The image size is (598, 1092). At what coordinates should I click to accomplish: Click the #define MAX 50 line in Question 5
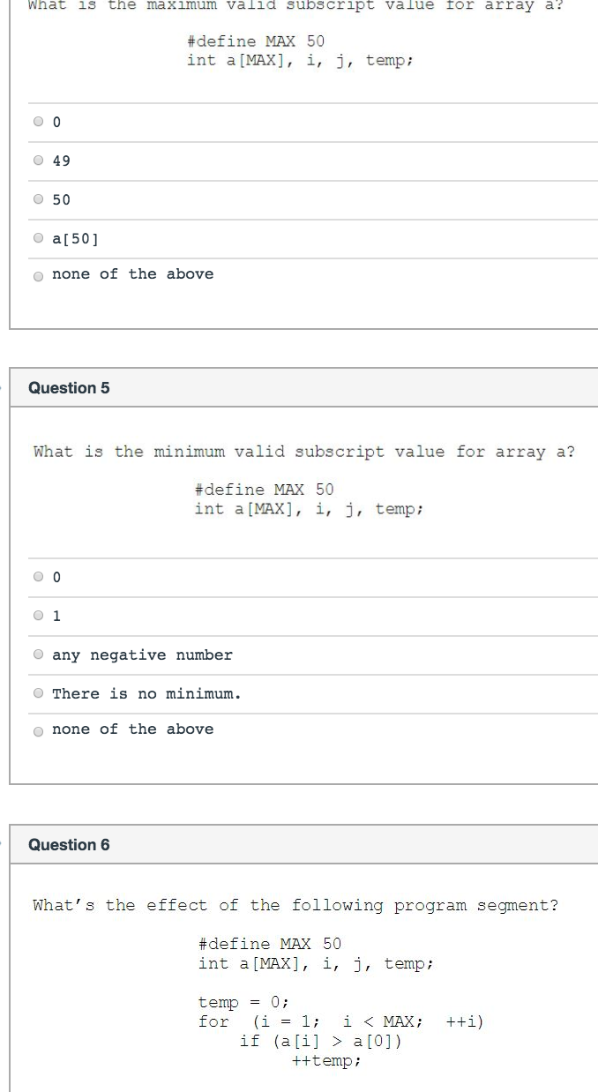click(x=264, y=490)
